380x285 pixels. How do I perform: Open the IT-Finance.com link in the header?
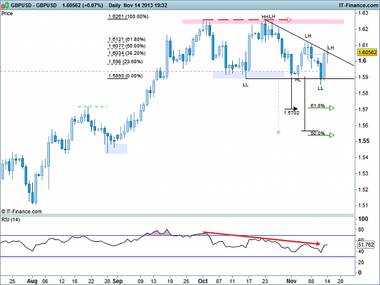click(x=359, y=5)
